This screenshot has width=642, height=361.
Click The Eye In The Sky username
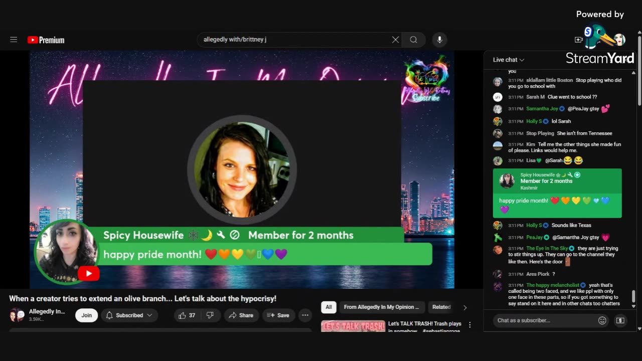(547, 249)
